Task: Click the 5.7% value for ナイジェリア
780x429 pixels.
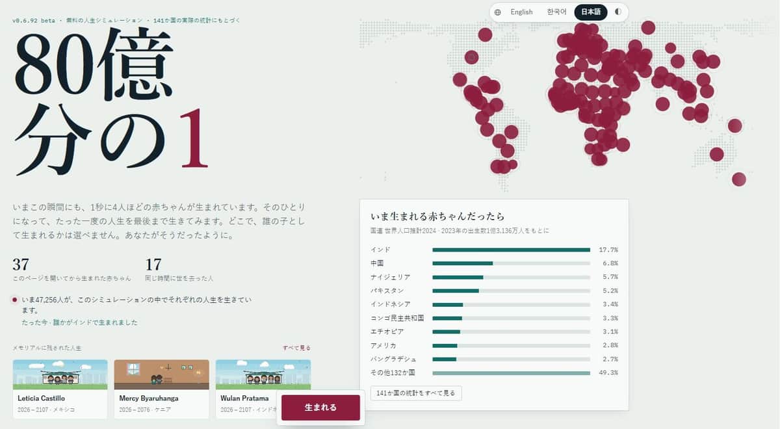Action: point(610,277)
